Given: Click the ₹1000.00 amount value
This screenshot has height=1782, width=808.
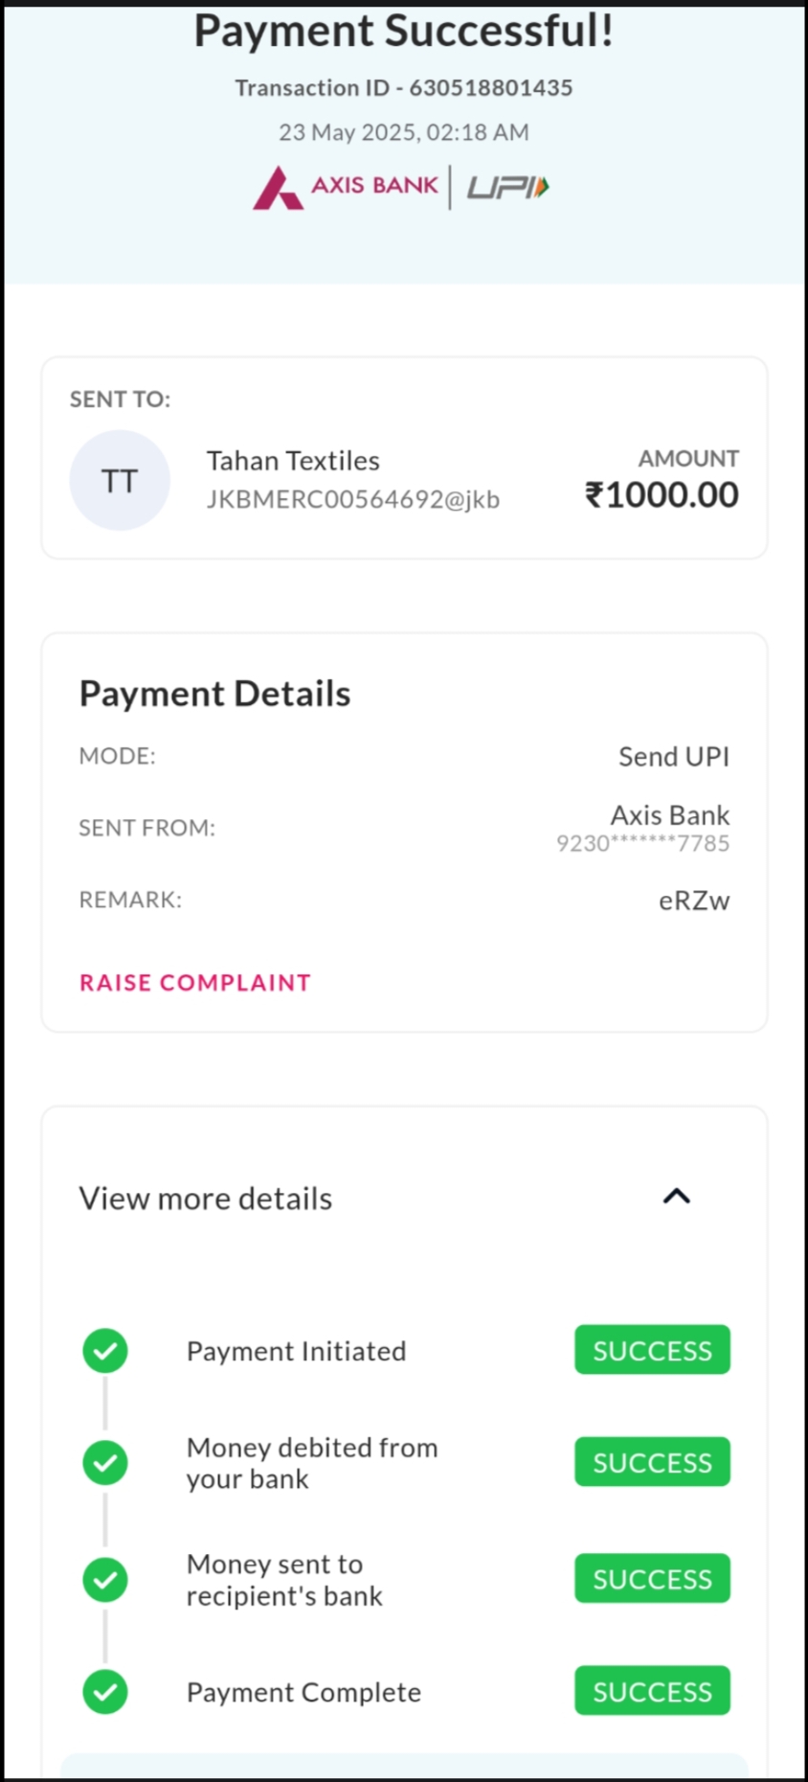Looking at the screenshot, I should pos(662,495).
